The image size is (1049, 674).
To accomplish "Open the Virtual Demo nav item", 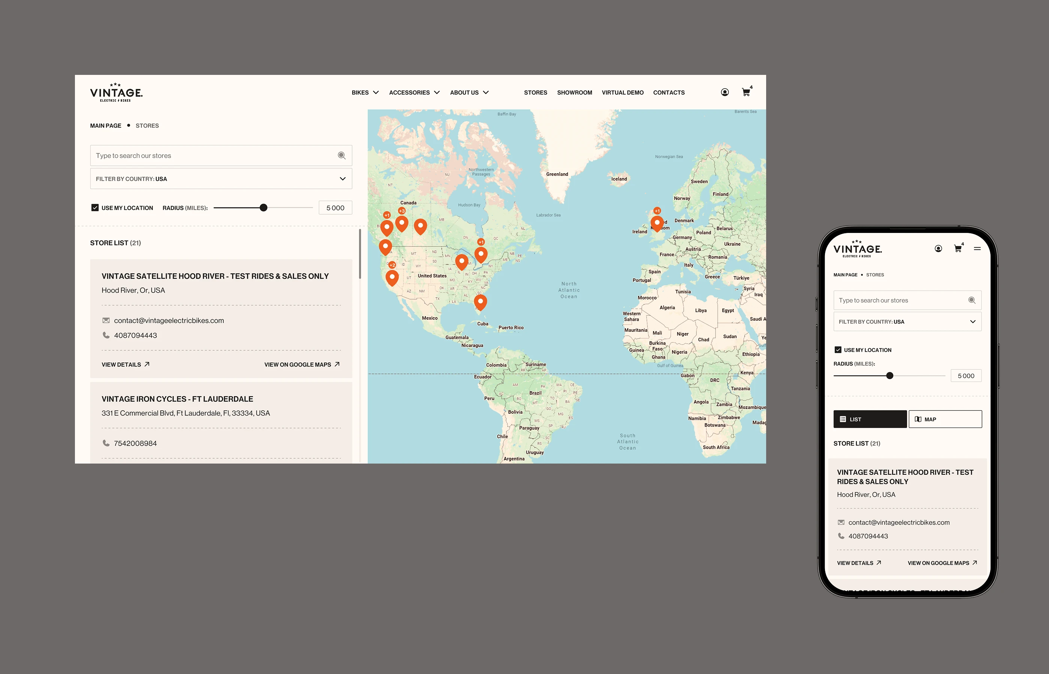I will [x=622, y=93].
